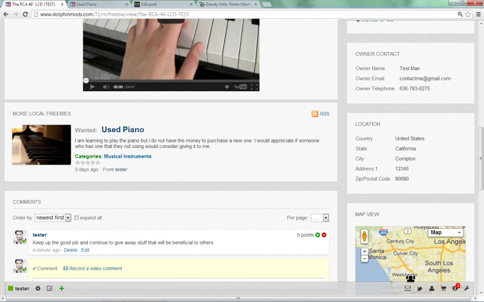The height and width of the screenshot is (302, 484).
Task: Click the green plus icon in the bottom bar
Action: pyautogui.click(x=62, y=289)
